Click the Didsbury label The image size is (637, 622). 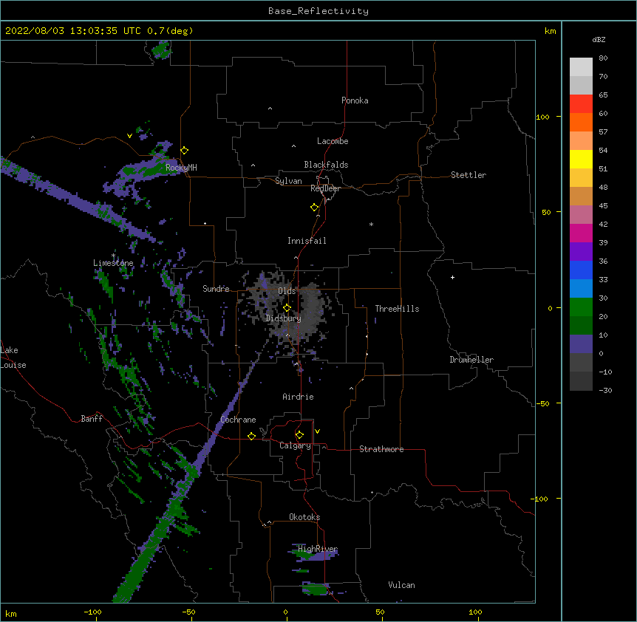pyautogui.click(x=284, y=318)
